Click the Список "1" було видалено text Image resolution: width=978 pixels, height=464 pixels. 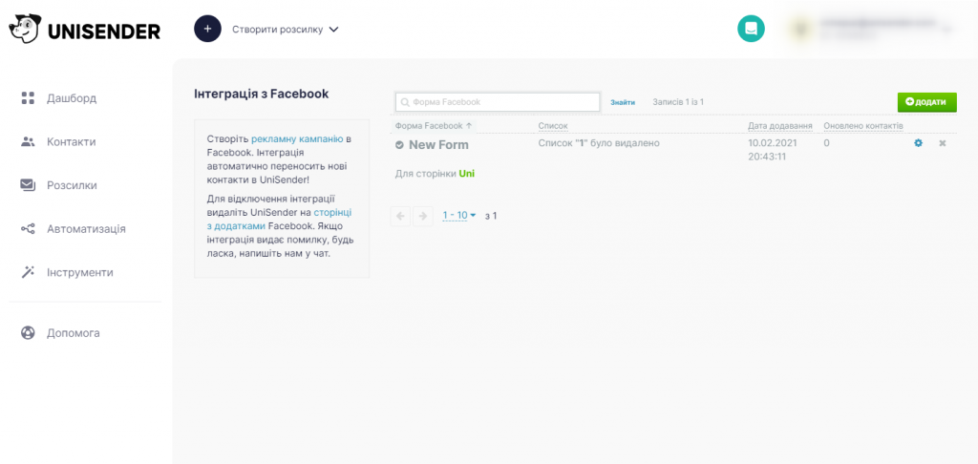(x=599, y=143)
